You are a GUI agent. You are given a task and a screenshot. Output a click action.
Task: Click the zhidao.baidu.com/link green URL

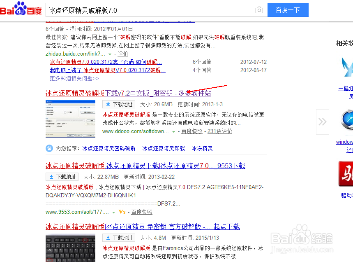point(75,54)
